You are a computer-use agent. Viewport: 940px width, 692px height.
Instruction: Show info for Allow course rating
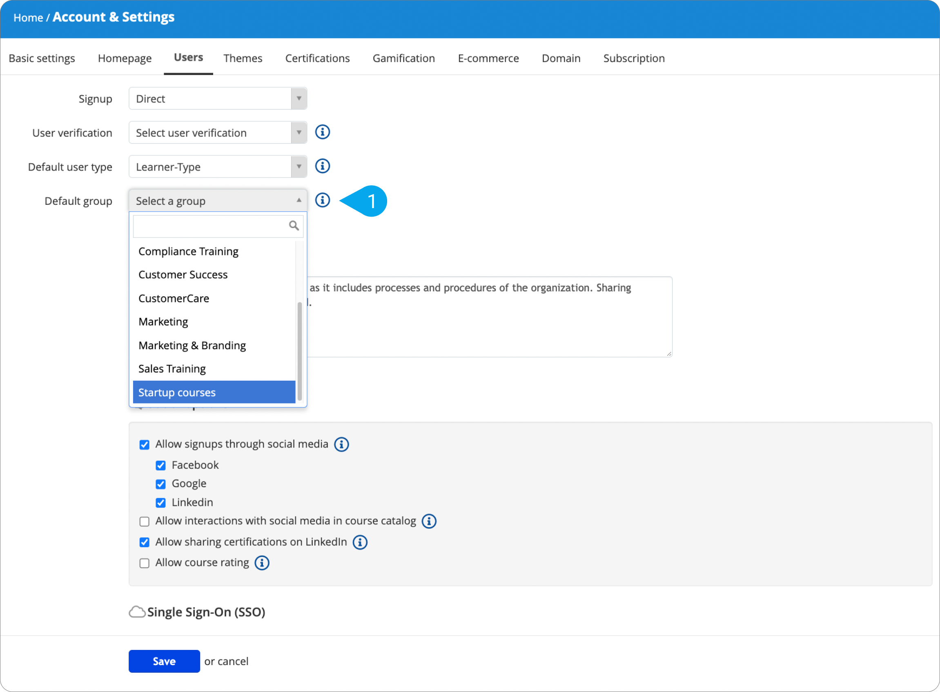tap(262, 563)
